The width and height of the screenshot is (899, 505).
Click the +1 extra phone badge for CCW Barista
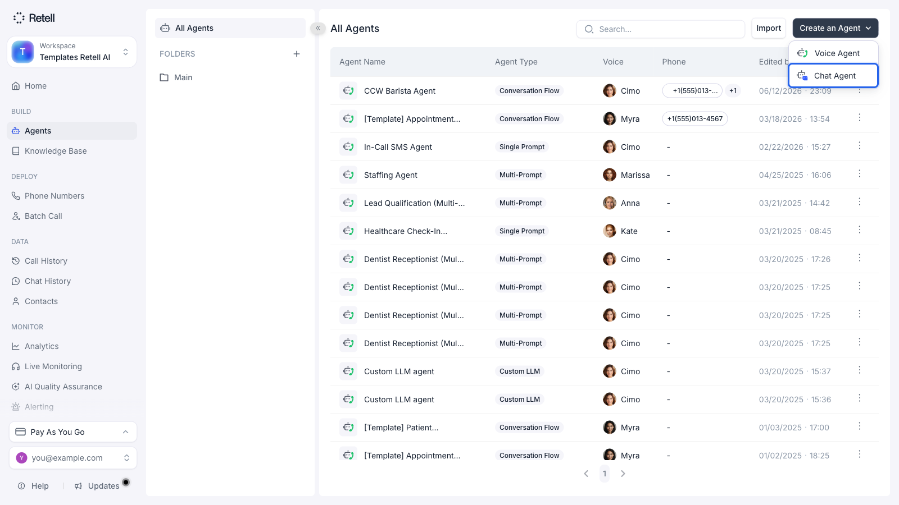pos(733,90)
